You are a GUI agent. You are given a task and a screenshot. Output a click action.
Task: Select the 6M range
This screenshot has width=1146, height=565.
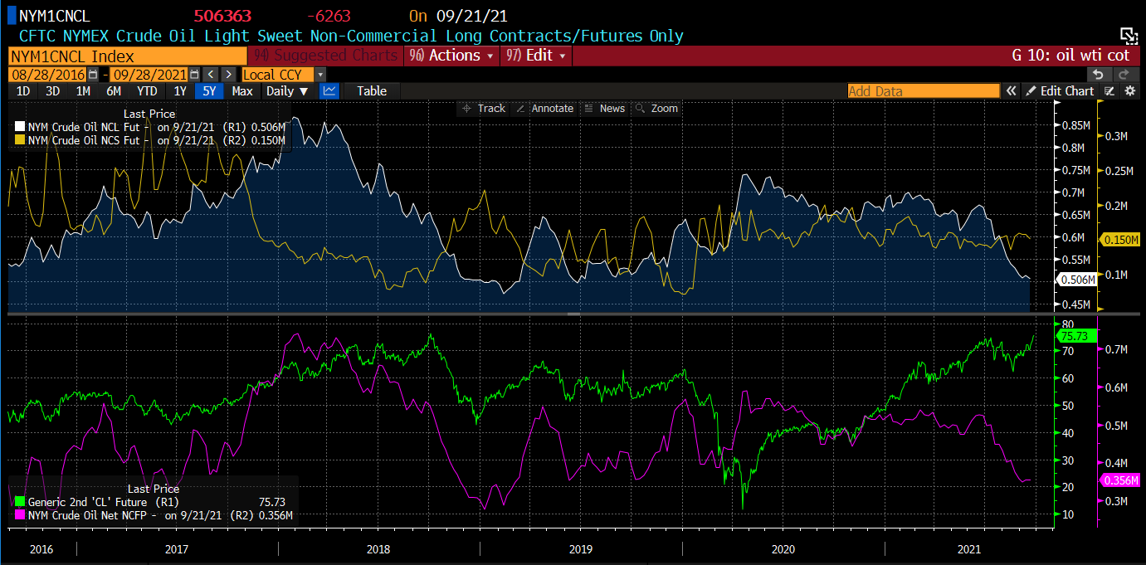(114, 91)
